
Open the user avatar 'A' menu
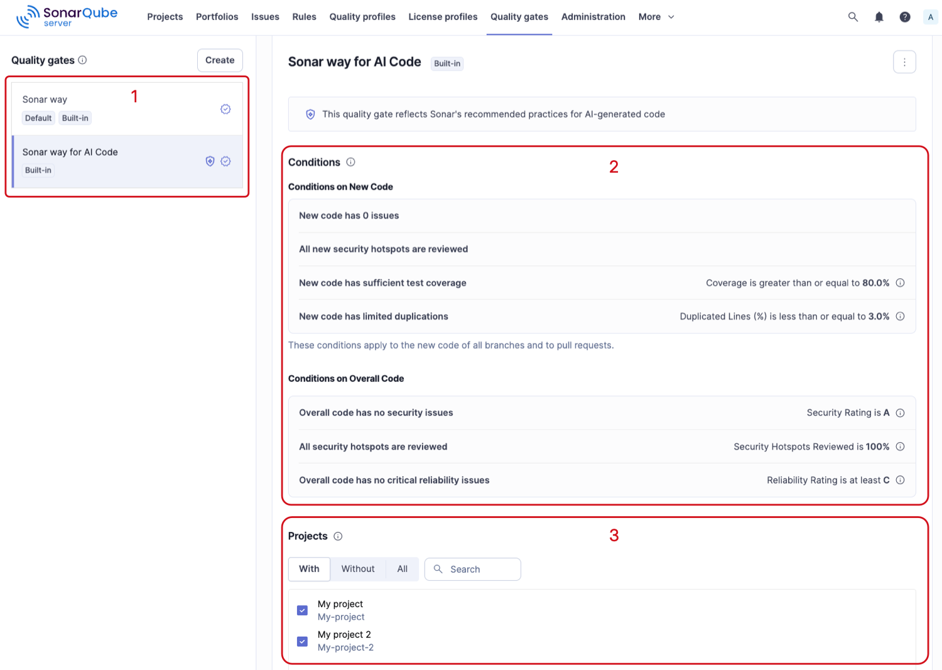[x=931, y=17]
